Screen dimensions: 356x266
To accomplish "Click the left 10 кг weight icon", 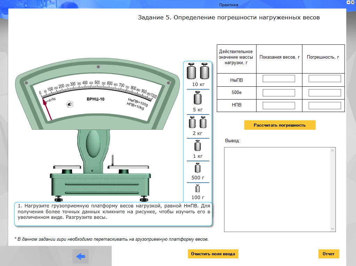I will 192,71.
